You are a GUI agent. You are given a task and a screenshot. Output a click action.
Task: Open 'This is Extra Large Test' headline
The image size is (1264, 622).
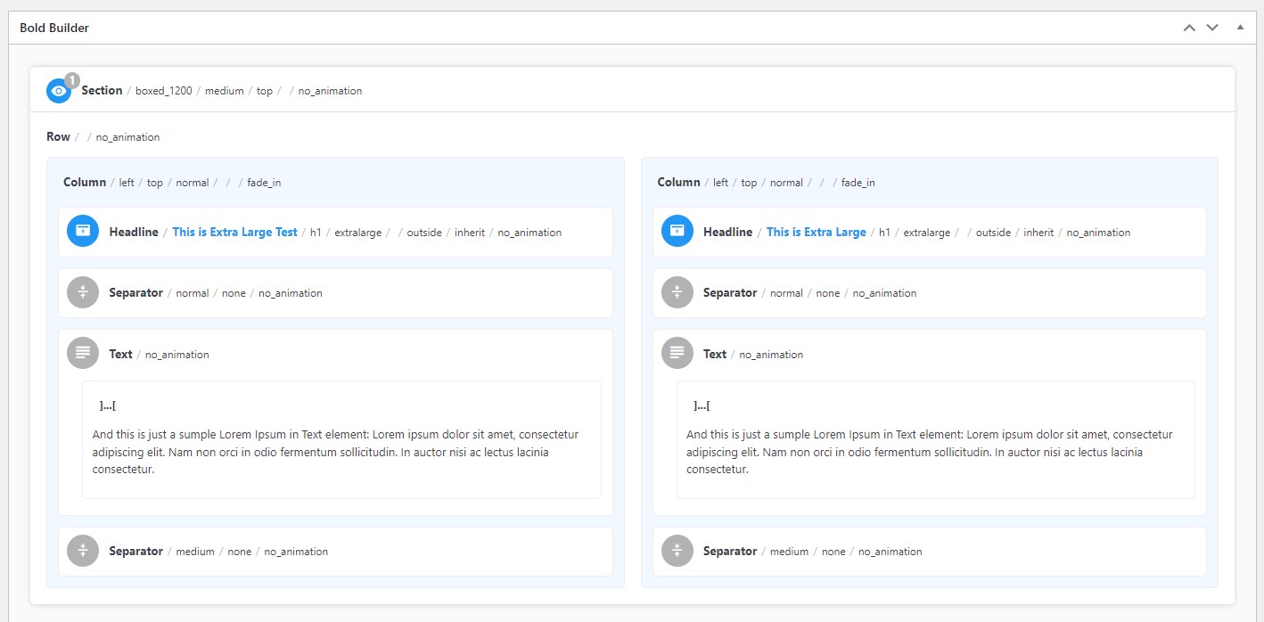234,232
